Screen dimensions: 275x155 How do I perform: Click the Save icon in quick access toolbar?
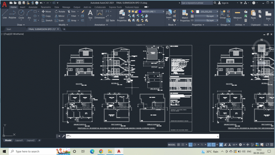pos(20,3)
